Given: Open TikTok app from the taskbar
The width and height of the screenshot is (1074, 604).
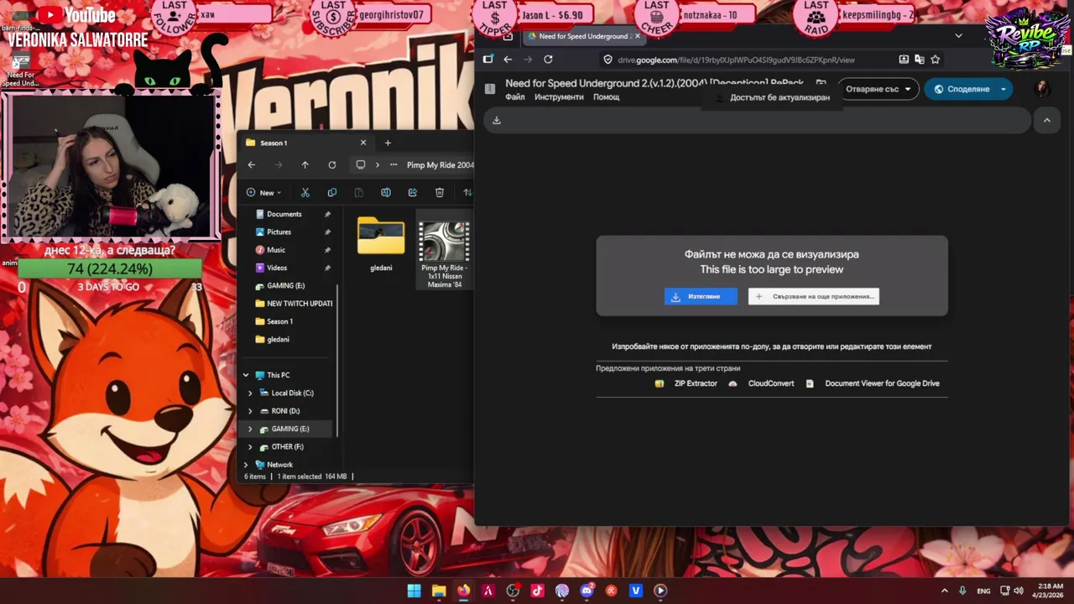Looking at the screenshot, I should (538, 591).
